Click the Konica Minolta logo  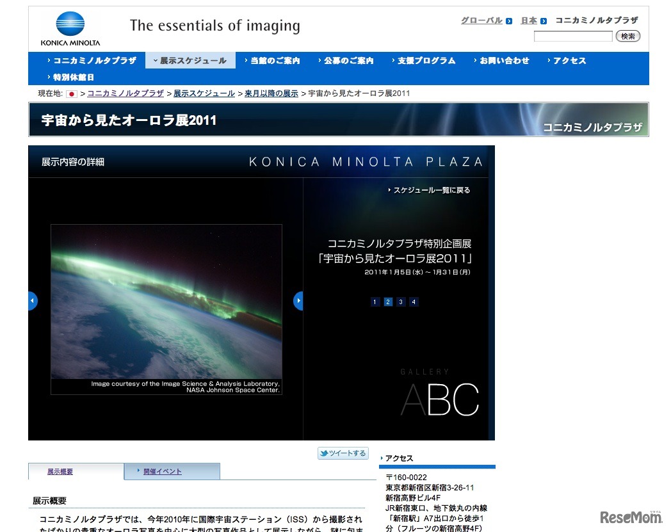pyautogui.click(x=70, y=29)
